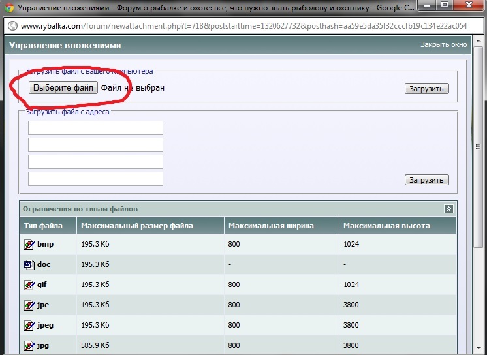Viewport: 487px width, 355px height.
Task: Click the 'Загрузить файл с адреса' group label
Action: (x=67, y=112)
